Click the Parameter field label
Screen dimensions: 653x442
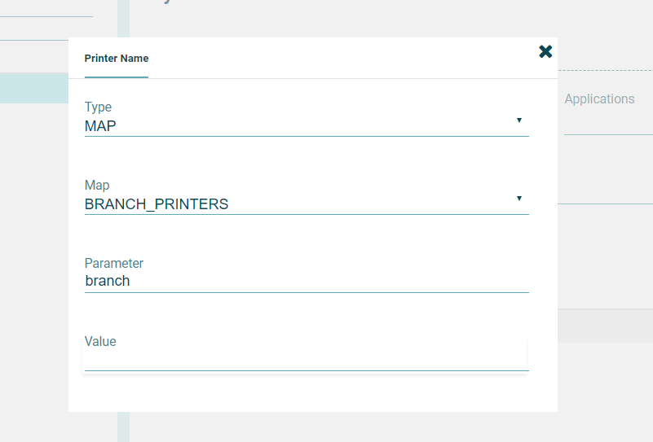[114, 263]
